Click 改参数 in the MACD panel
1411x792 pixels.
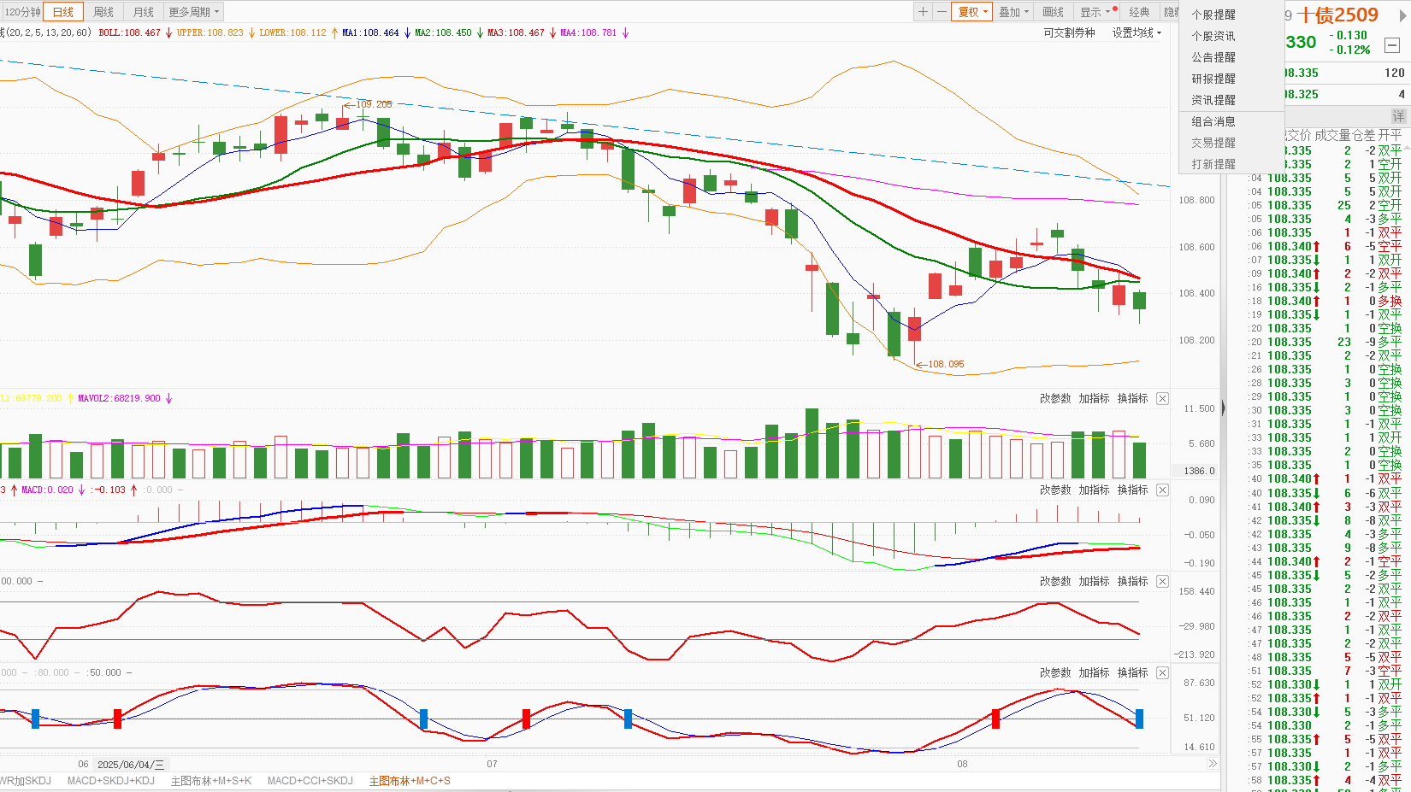(x=1055, y=490)
